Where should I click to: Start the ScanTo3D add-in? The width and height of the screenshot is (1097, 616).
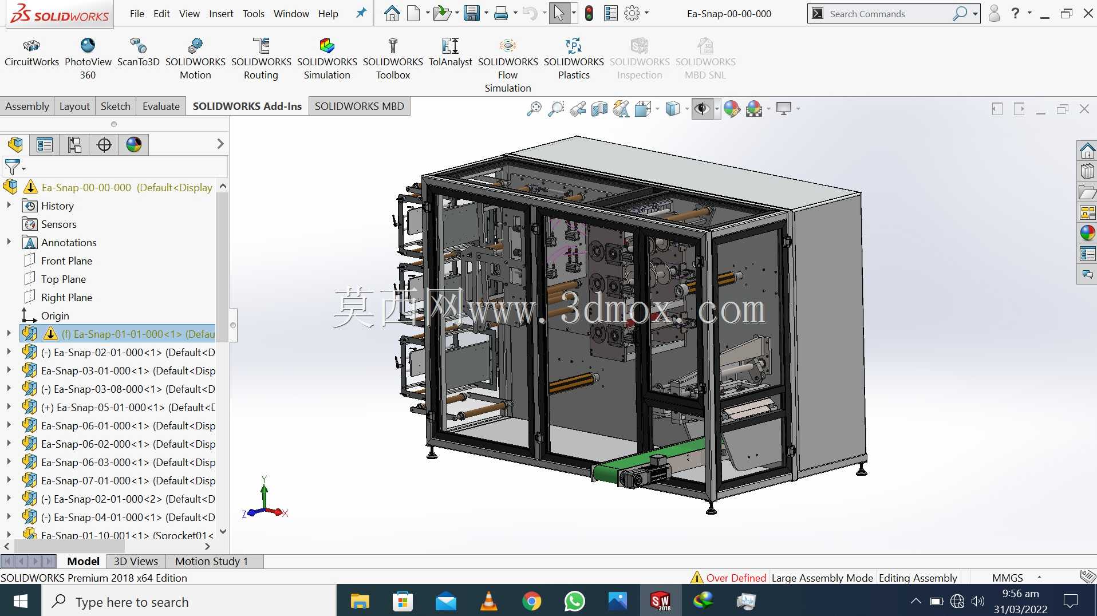coord(138,53)
